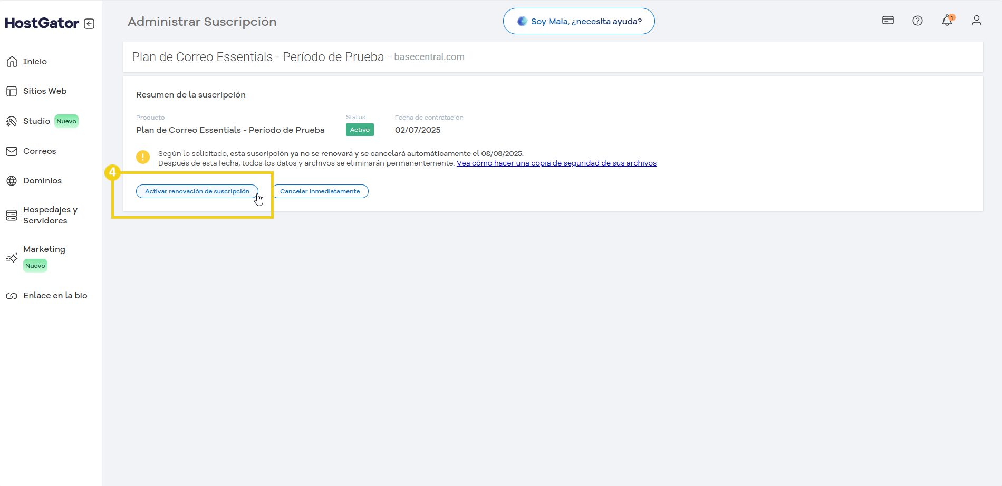Open the Soy Maia help assistant button

click(x=579, y=21)
